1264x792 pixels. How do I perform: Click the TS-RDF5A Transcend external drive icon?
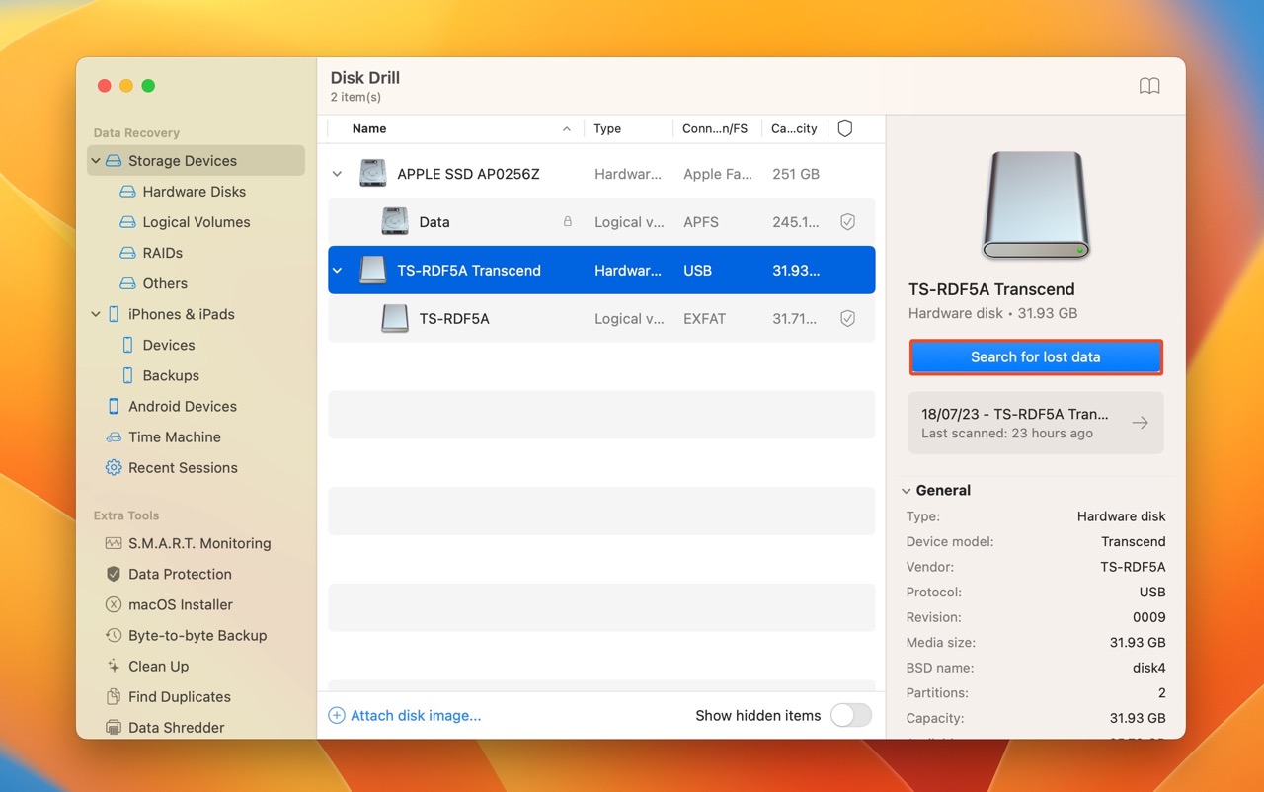(x=373, y=270)
